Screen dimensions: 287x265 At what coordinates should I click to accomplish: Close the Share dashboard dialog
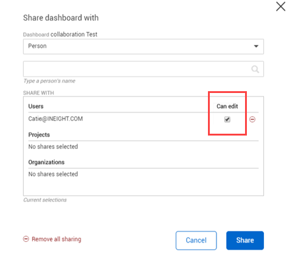pyautogui.click(x=280, y=7)
